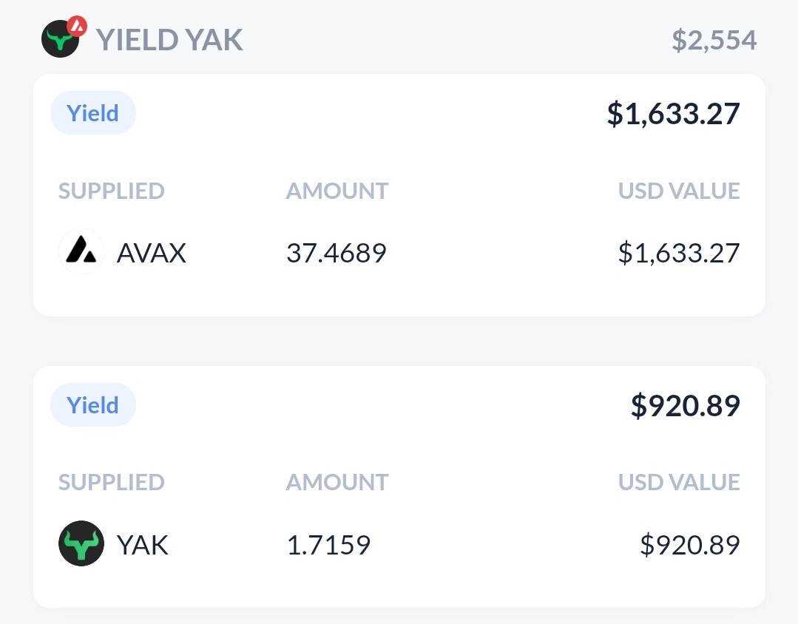This screenshot has height=624, width=798.
Task: Toggle the Yield badge on the YAK card
Action: [x=93, y=404]
